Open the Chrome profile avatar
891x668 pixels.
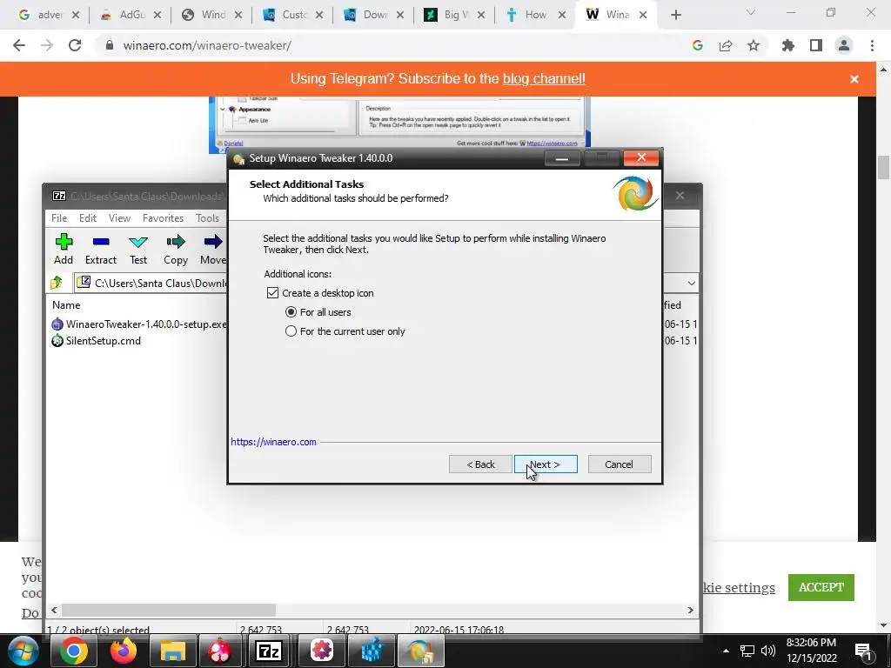click(844, 45)
